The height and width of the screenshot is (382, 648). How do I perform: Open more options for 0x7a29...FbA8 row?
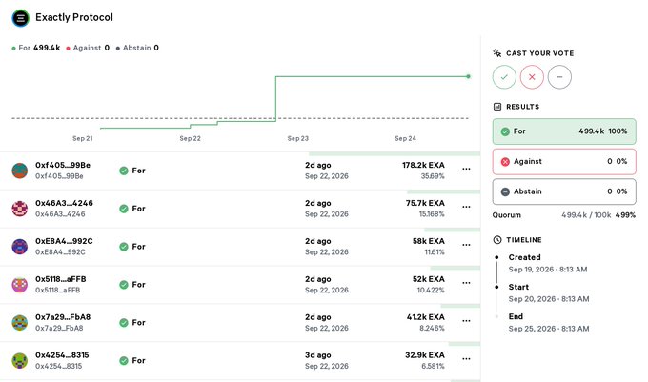tap(466, 320)
